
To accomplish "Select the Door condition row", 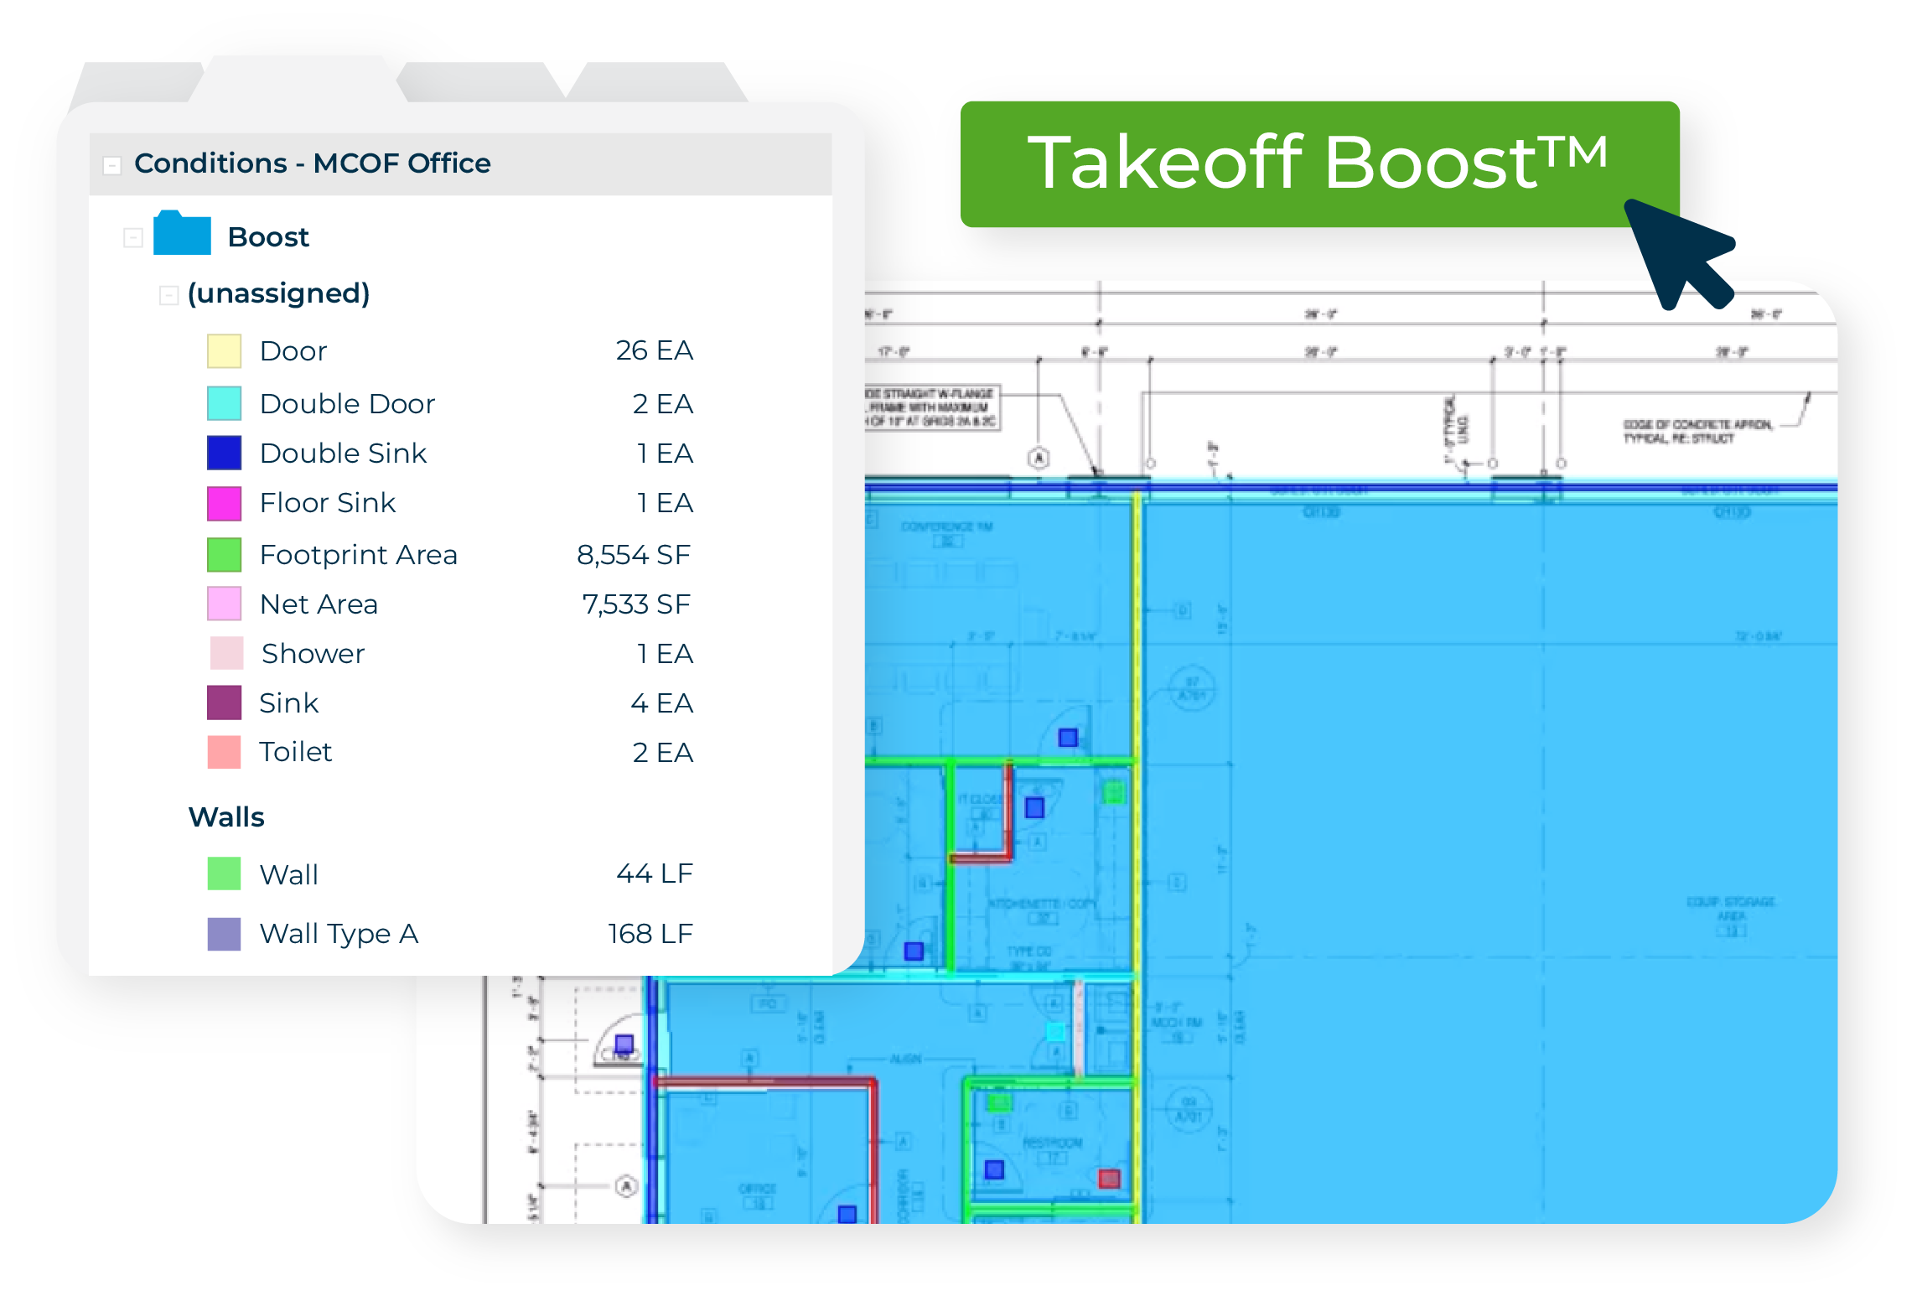I will (x=451, y=350).
